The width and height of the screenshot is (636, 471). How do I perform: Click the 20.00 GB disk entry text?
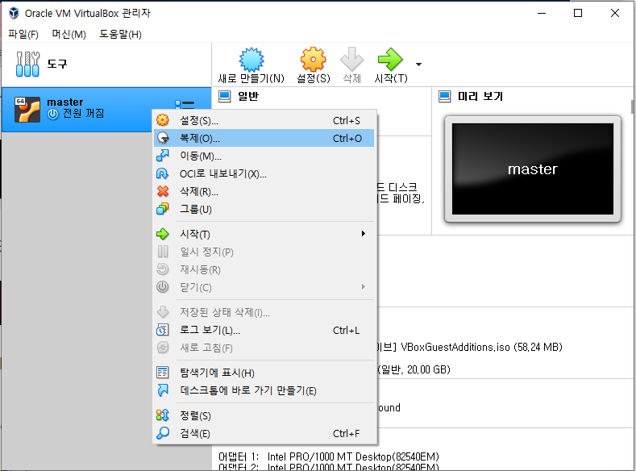pyautogui.click(x=414, y=369)
